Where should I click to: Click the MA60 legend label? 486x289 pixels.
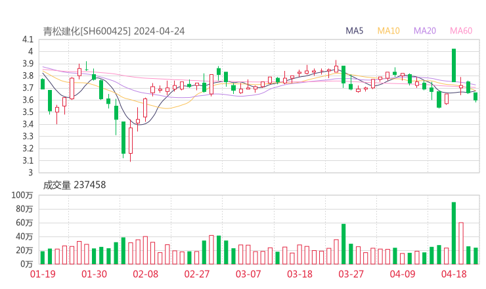point(461,31)
